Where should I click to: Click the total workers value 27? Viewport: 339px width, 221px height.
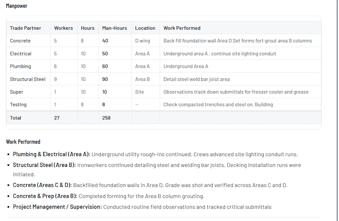click(57, 118)
